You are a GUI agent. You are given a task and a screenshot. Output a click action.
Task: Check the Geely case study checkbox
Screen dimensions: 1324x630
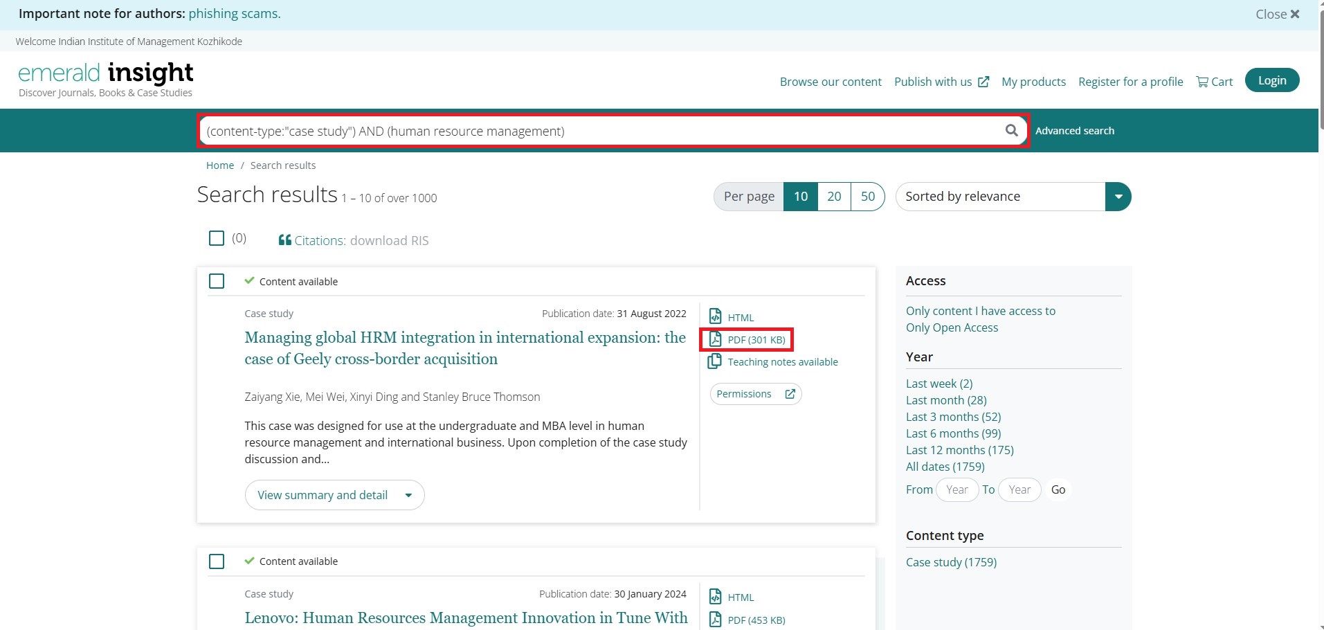coord(217,281)
